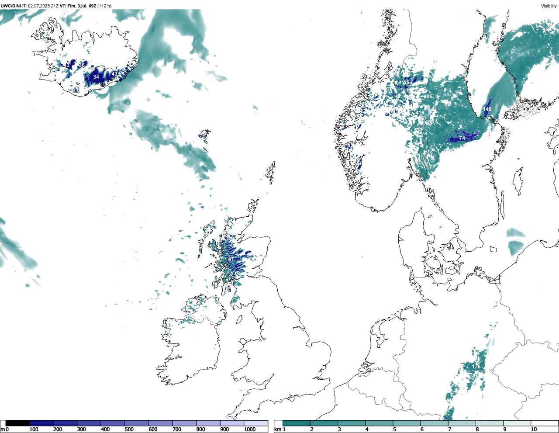The image size is (559, 433).
Task: Click the '36' visibility value over Iceland
Action: [x=82, y=65]
